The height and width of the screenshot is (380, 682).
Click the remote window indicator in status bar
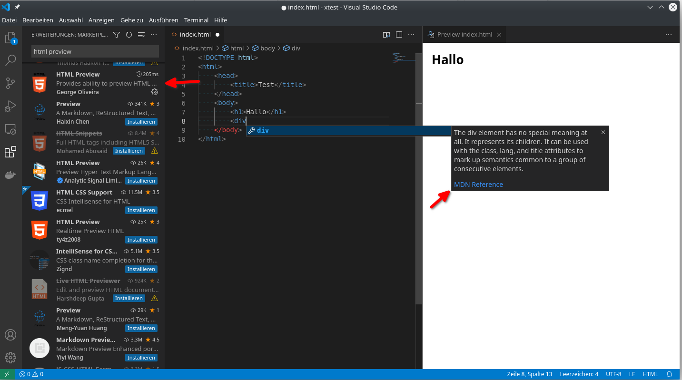pyautogui.click(x=7, y=374)
